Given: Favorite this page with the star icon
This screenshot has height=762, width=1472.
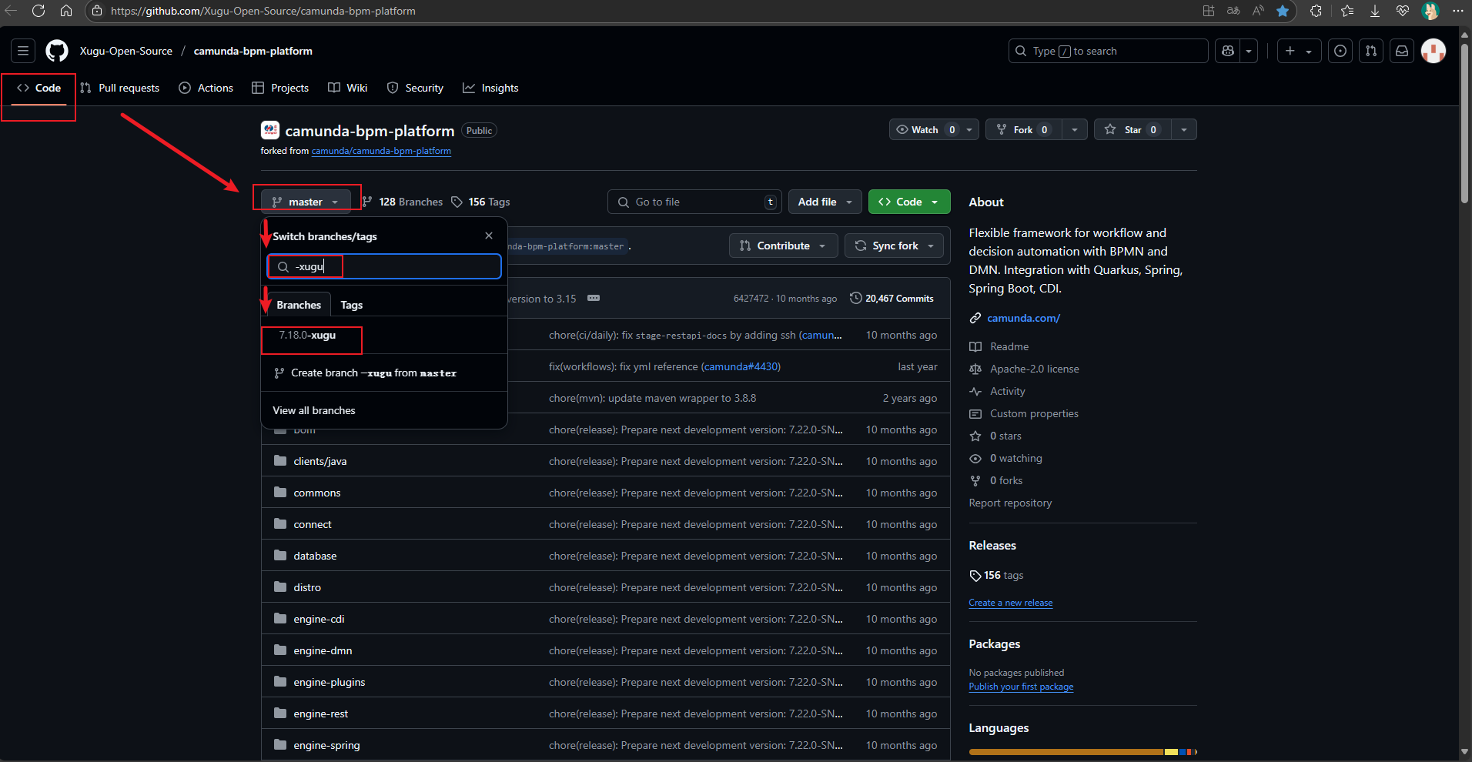Looking at the screenshot, I should (1283, 11).
